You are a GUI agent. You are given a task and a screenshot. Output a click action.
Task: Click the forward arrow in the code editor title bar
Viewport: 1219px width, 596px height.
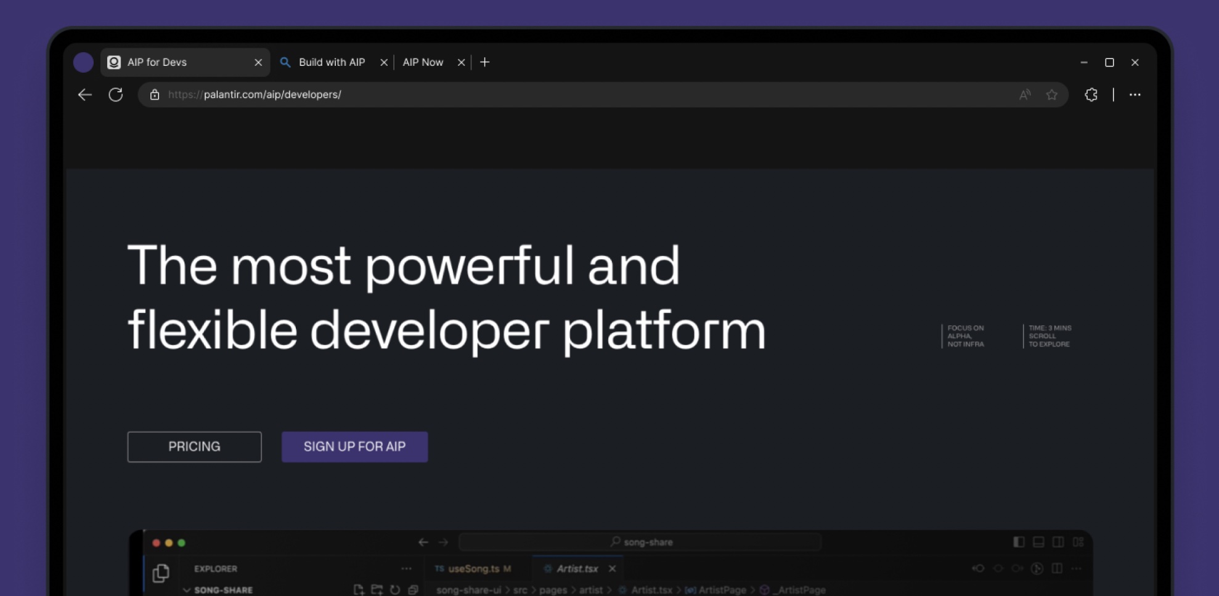coord(443,542)
